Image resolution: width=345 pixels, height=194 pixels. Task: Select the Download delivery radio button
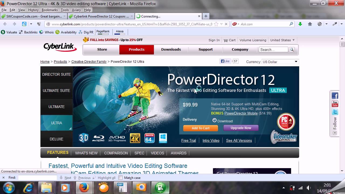coord(215,120)
